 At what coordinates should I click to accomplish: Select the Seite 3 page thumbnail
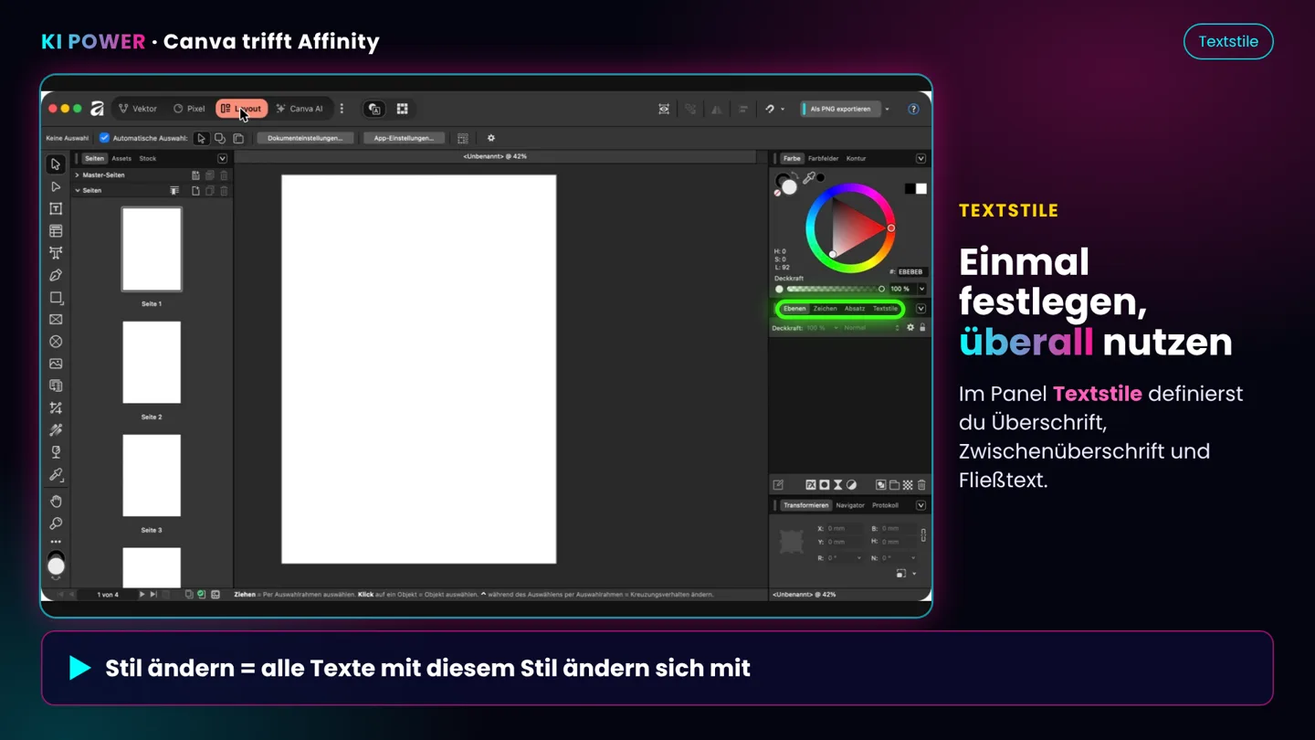(152, 476)
